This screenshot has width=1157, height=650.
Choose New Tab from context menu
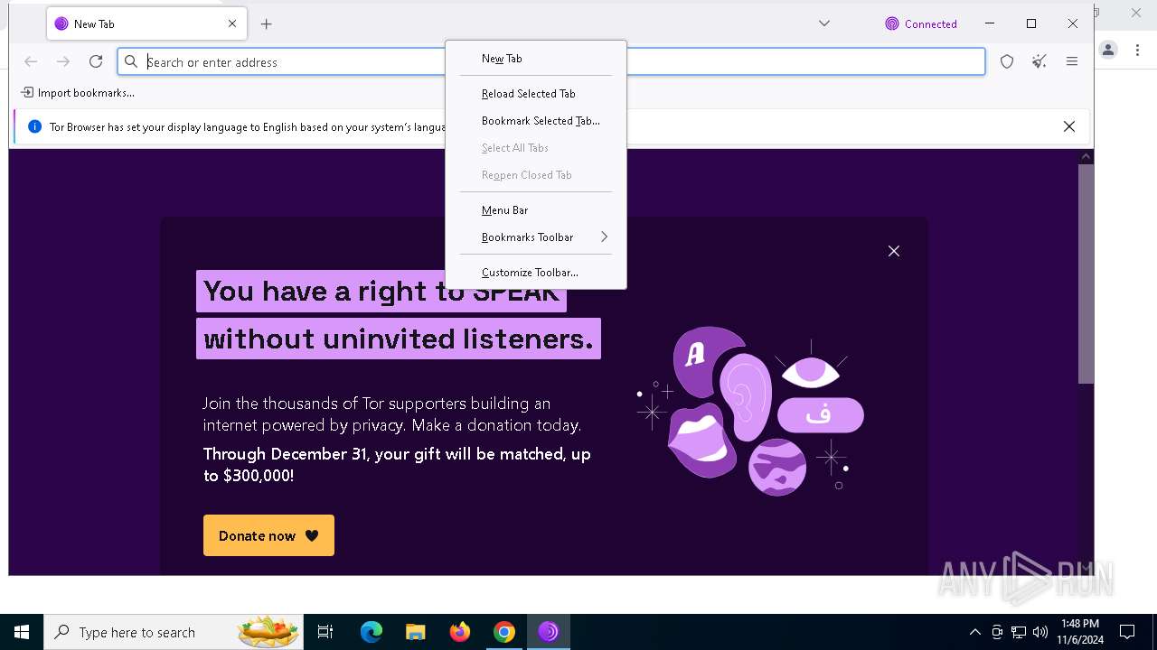536,59
